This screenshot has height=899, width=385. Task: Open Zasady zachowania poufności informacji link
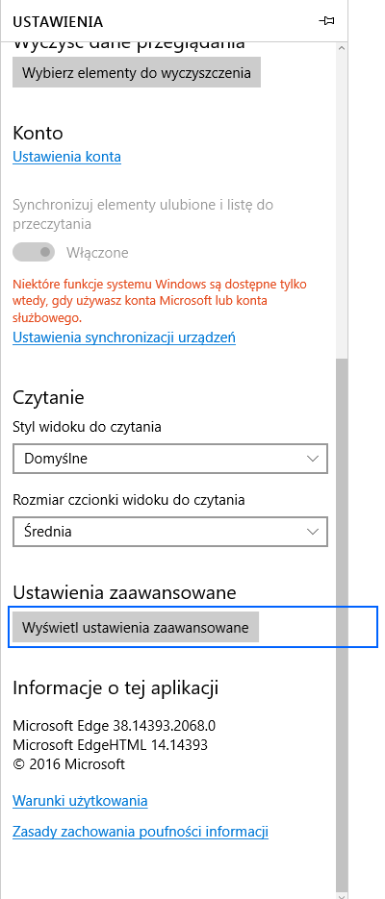(141, 832)
